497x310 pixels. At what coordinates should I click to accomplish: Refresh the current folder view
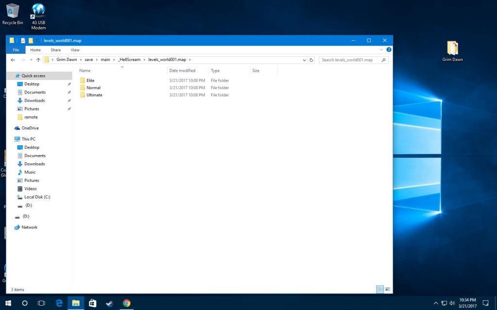(x=311, y=60)
